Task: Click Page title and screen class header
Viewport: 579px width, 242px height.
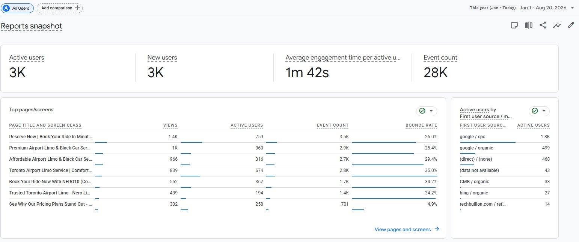Action: click(x=45, y=125)
